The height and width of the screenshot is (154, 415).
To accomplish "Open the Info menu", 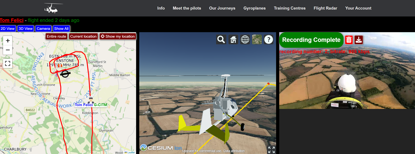I will pyautogui.click(x=161, y=8).
